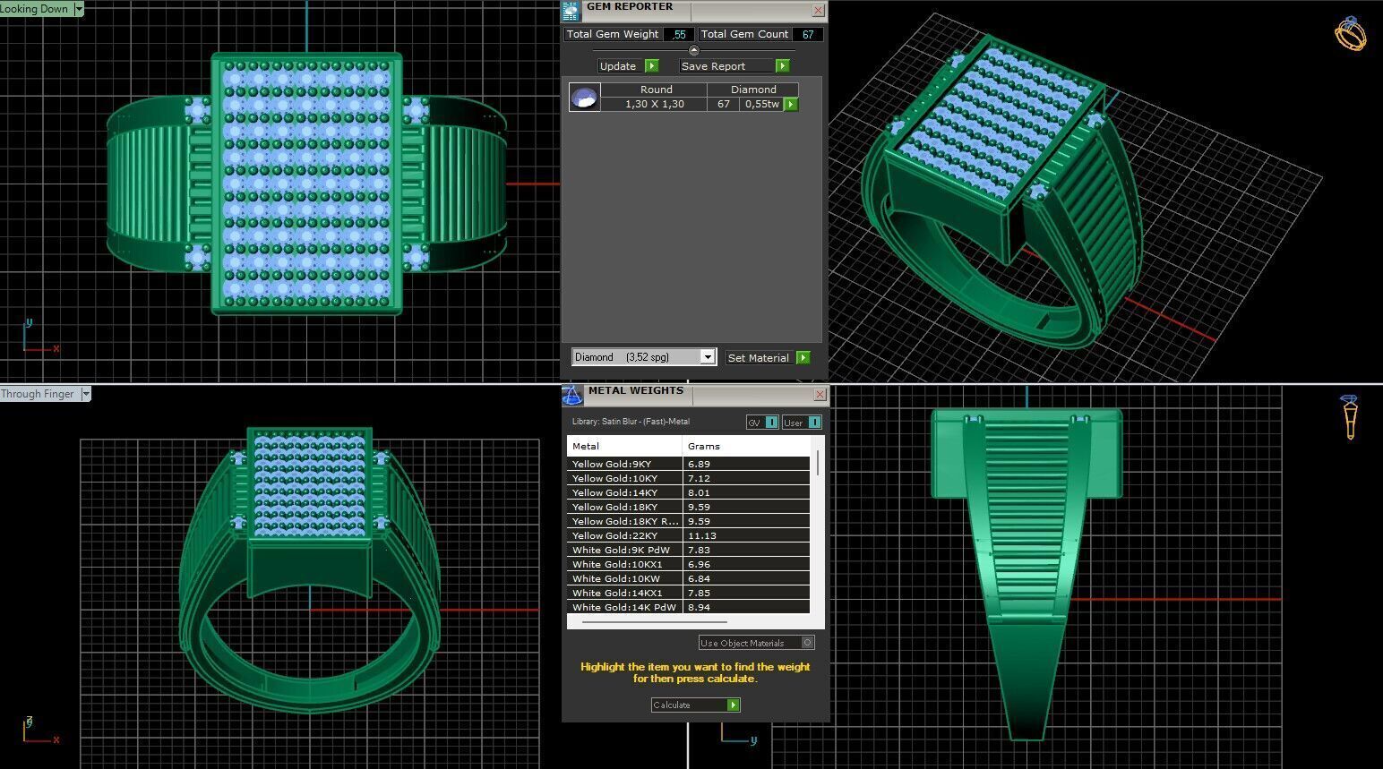Screen dimensions: 1383x769
Task: Toggle the GV library switch
Action: point(762,423)
